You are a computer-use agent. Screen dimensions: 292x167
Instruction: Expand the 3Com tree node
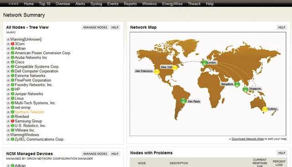point(8,44)
